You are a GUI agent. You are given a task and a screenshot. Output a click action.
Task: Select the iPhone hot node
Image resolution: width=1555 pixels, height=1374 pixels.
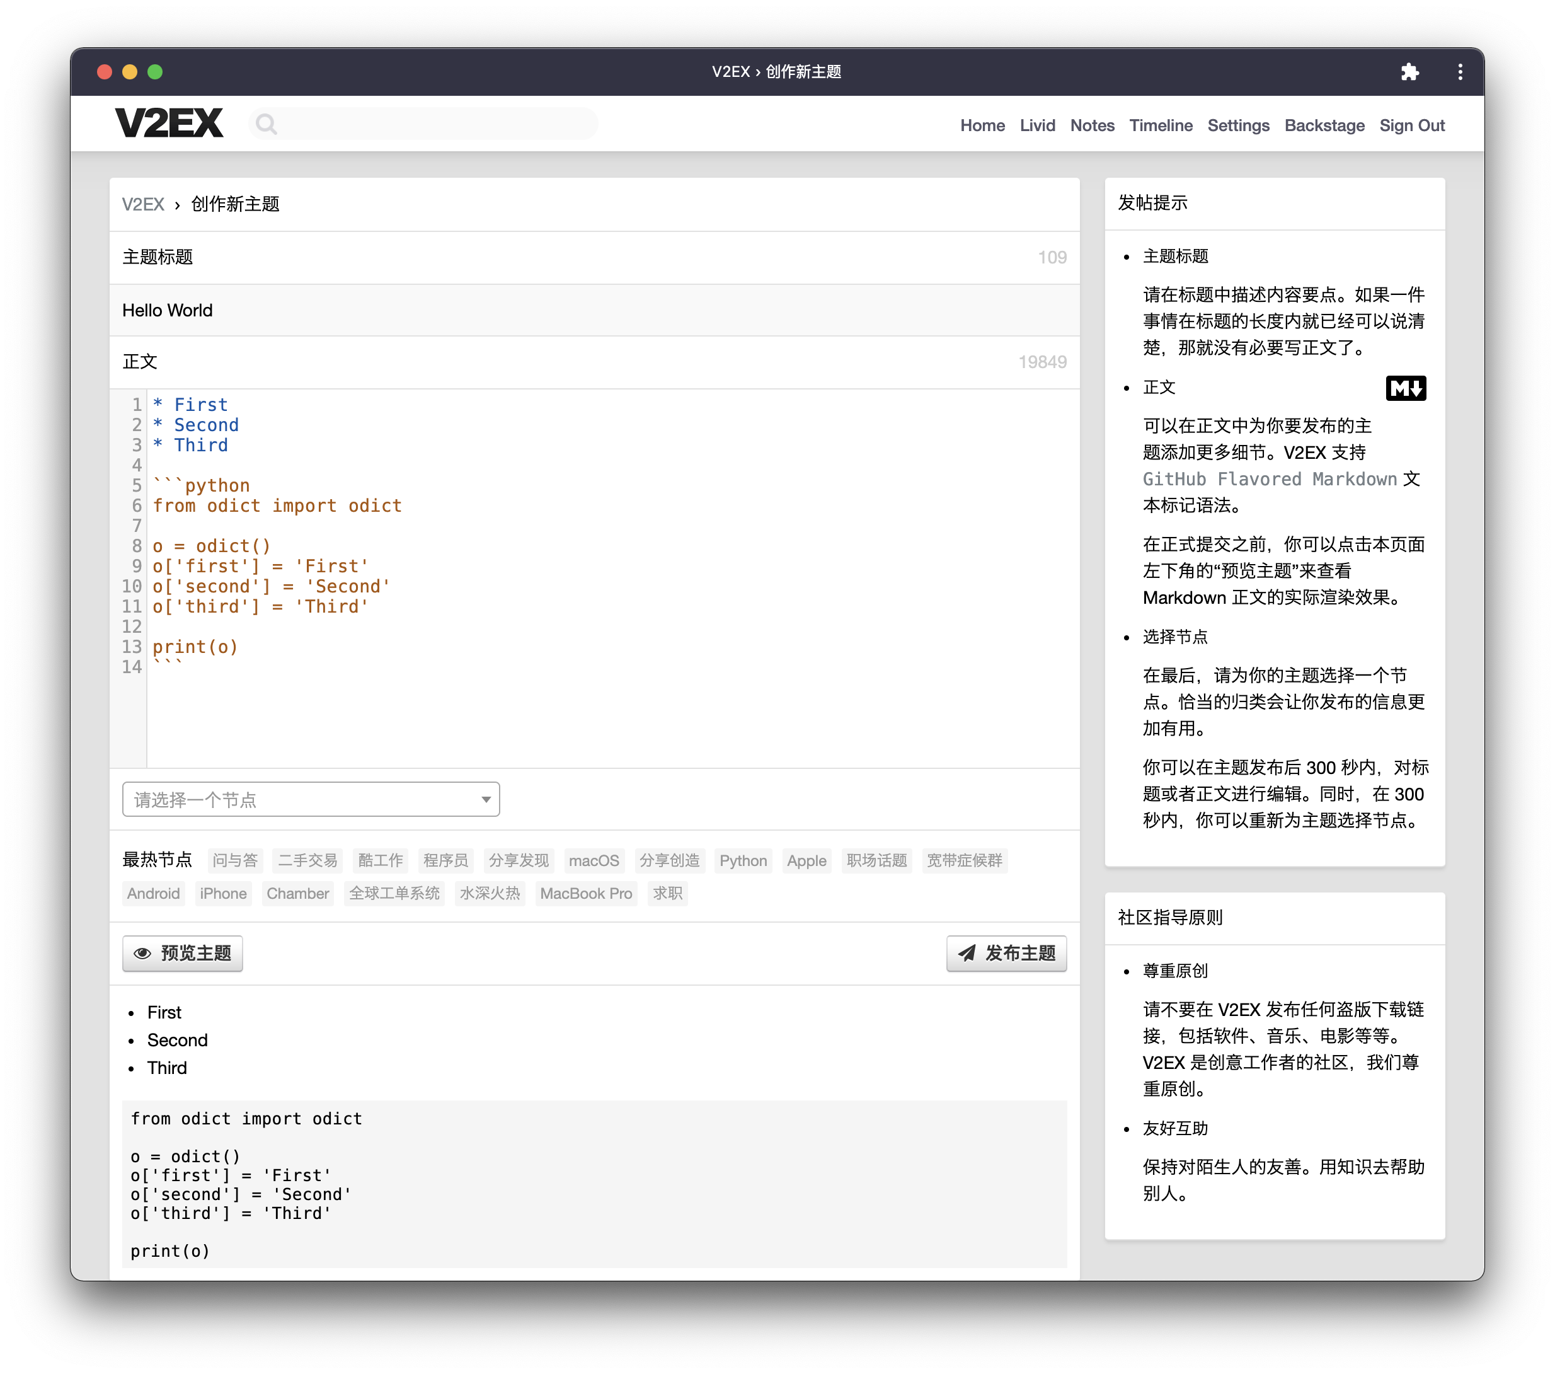click(x=223, y=893)
